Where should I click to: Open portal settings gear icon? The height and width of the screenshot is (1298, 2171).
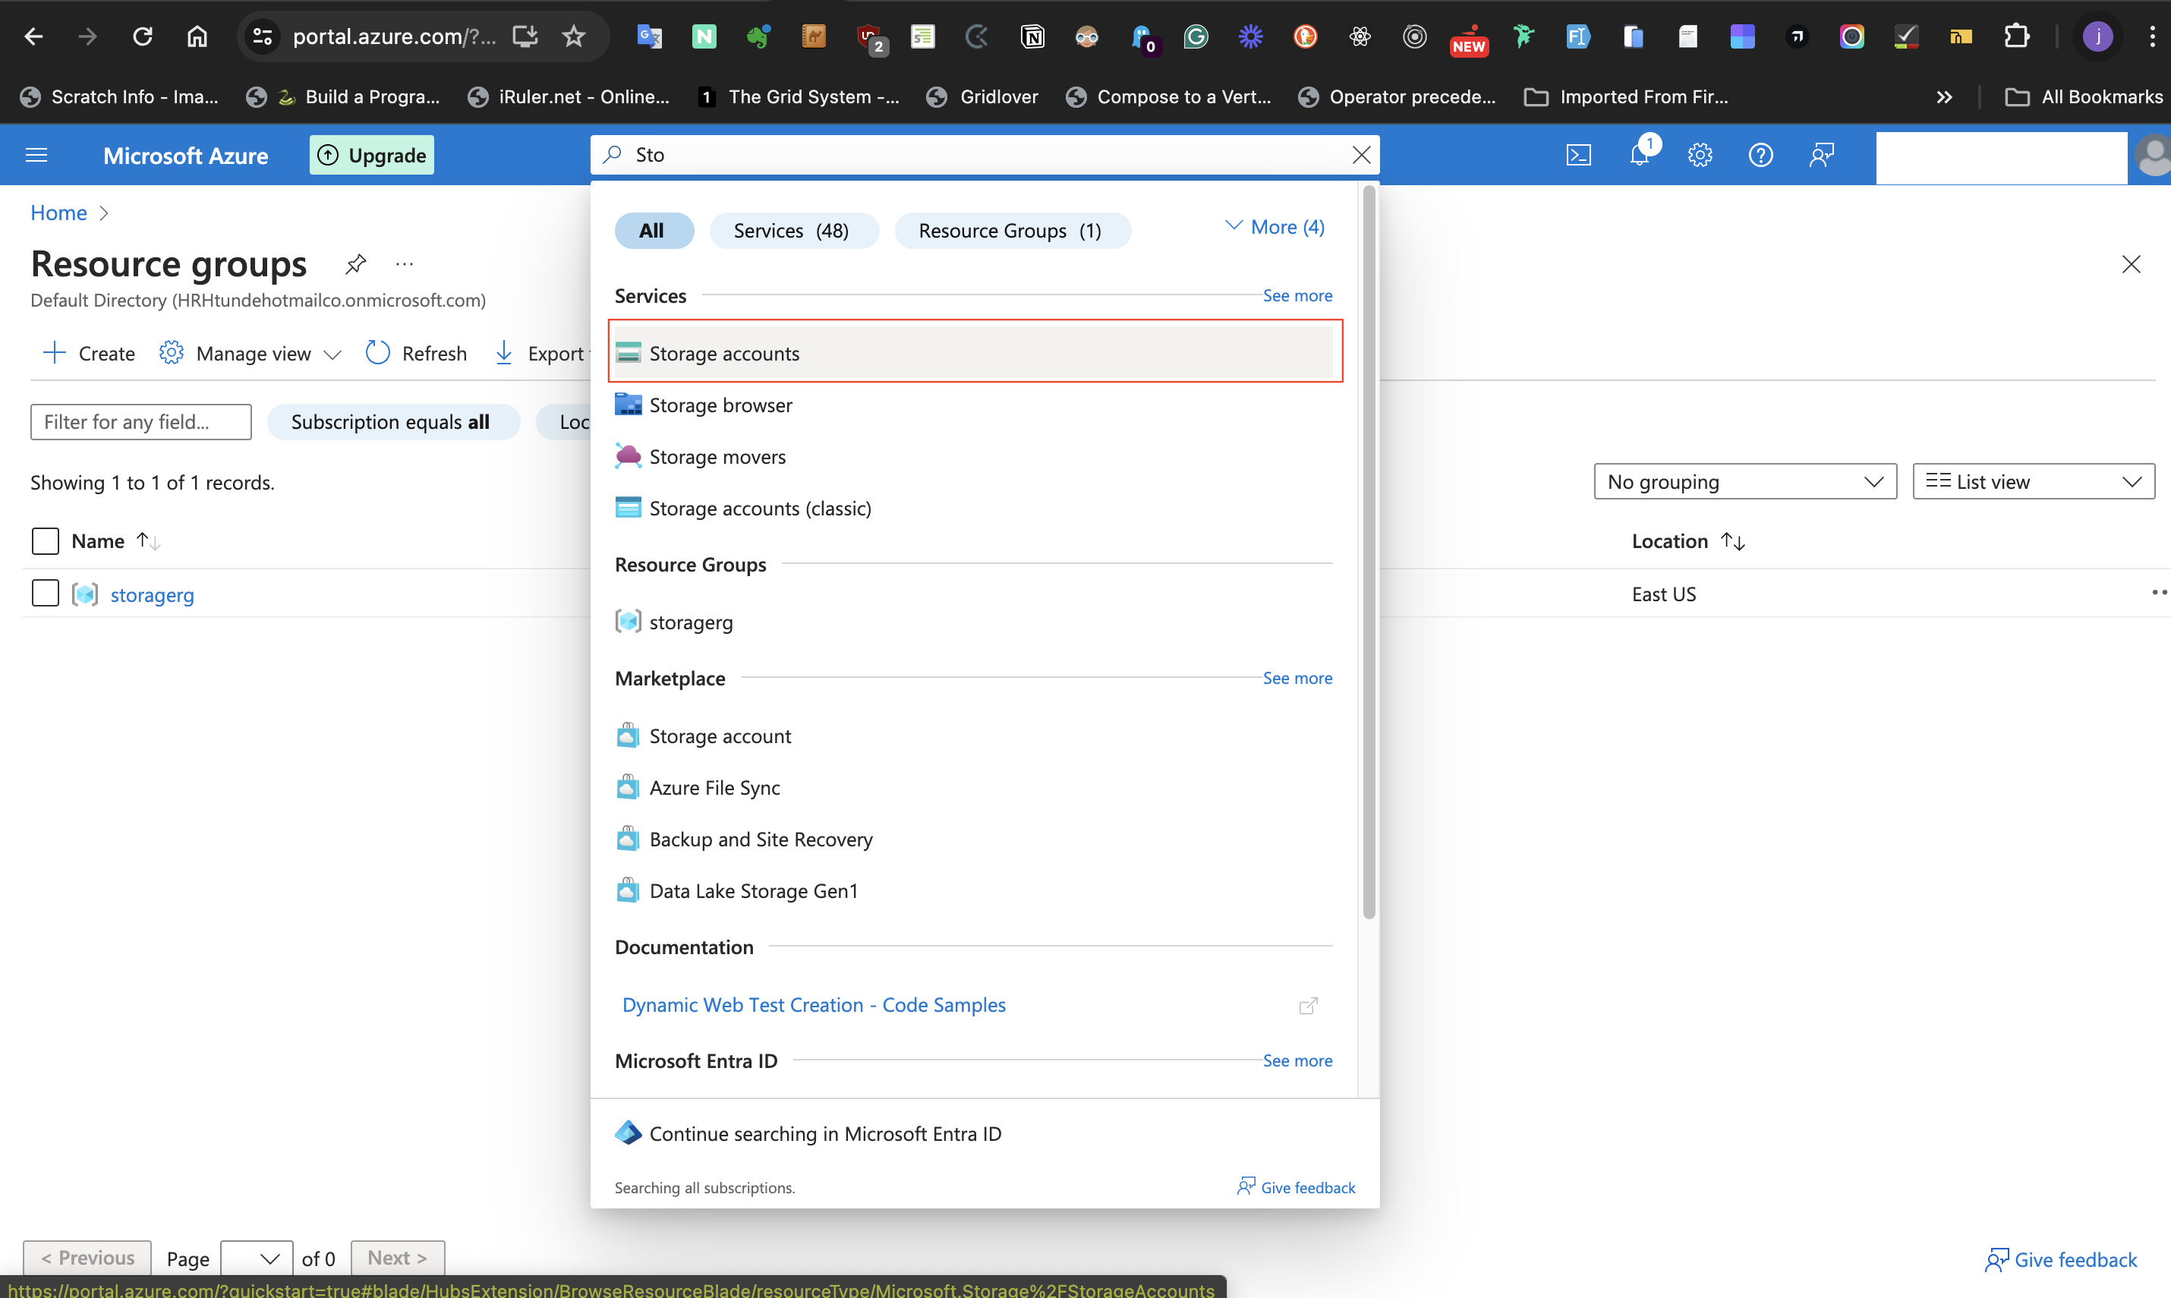(1700, 155)
